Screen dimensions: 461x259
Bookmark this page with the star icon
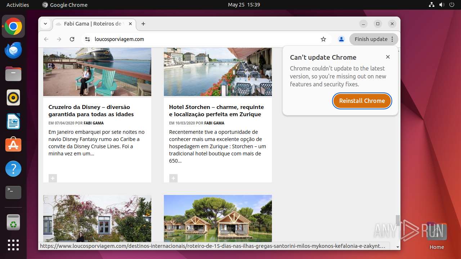tap(323, 39)
